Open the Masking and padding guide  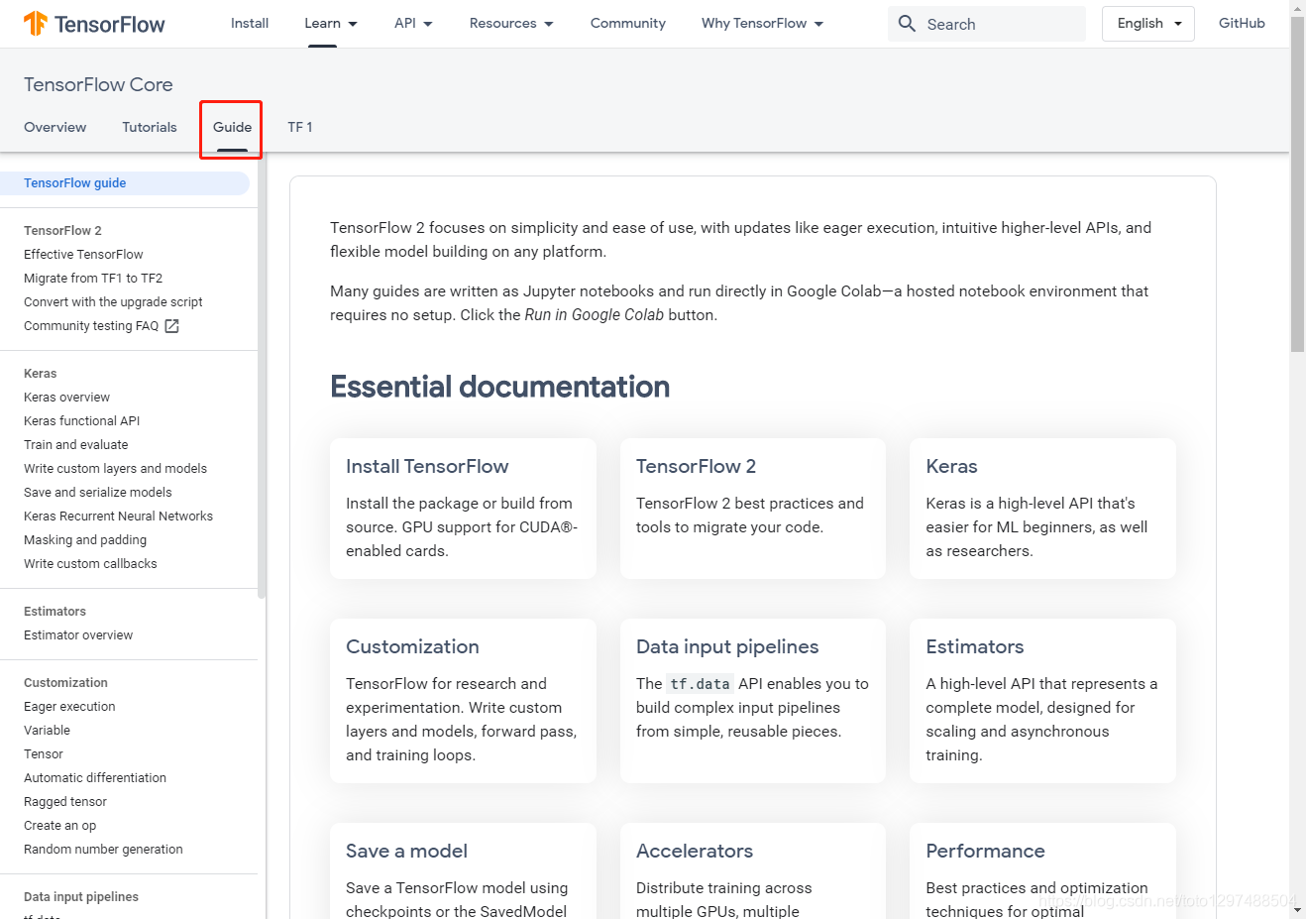[x=85, y=540]
